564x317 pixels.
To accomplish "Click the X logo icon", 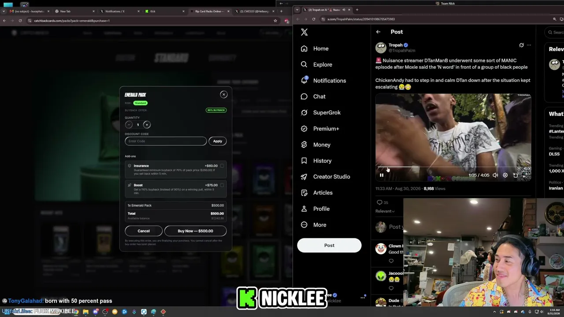I will pyautogui.click(x=304, y=32).
